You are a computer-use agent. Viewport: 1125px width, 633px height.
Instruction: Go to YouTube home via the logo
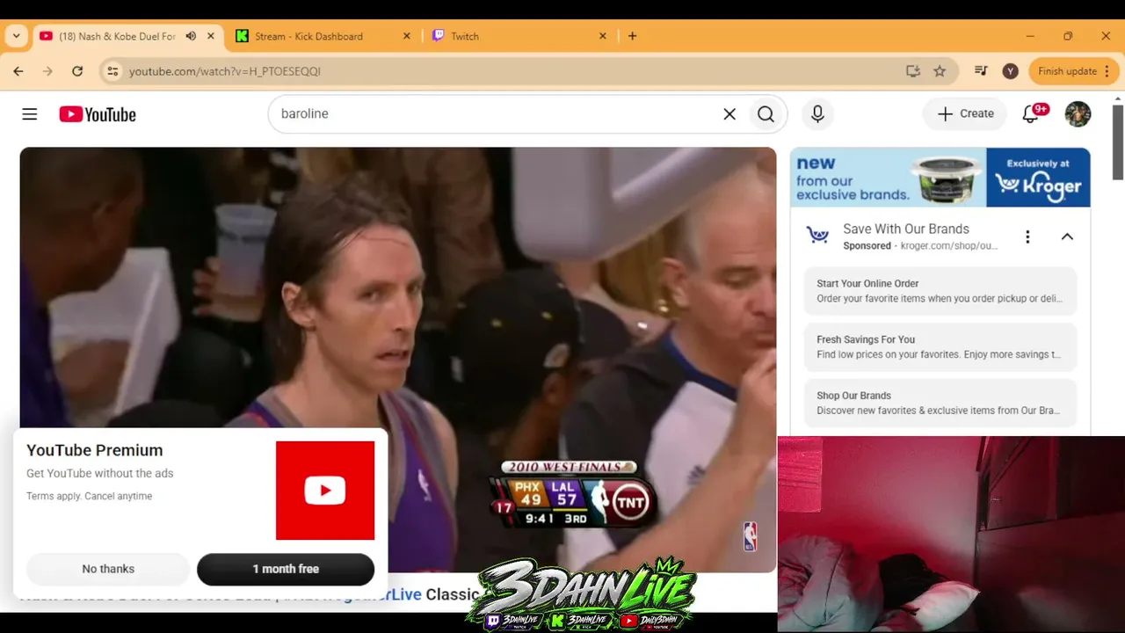[98, 114]
